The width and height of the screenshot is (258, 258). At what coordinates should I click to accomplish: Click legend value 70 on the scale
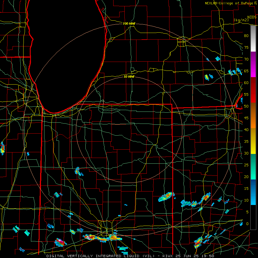pyautogui.click(x=246, y=59)
